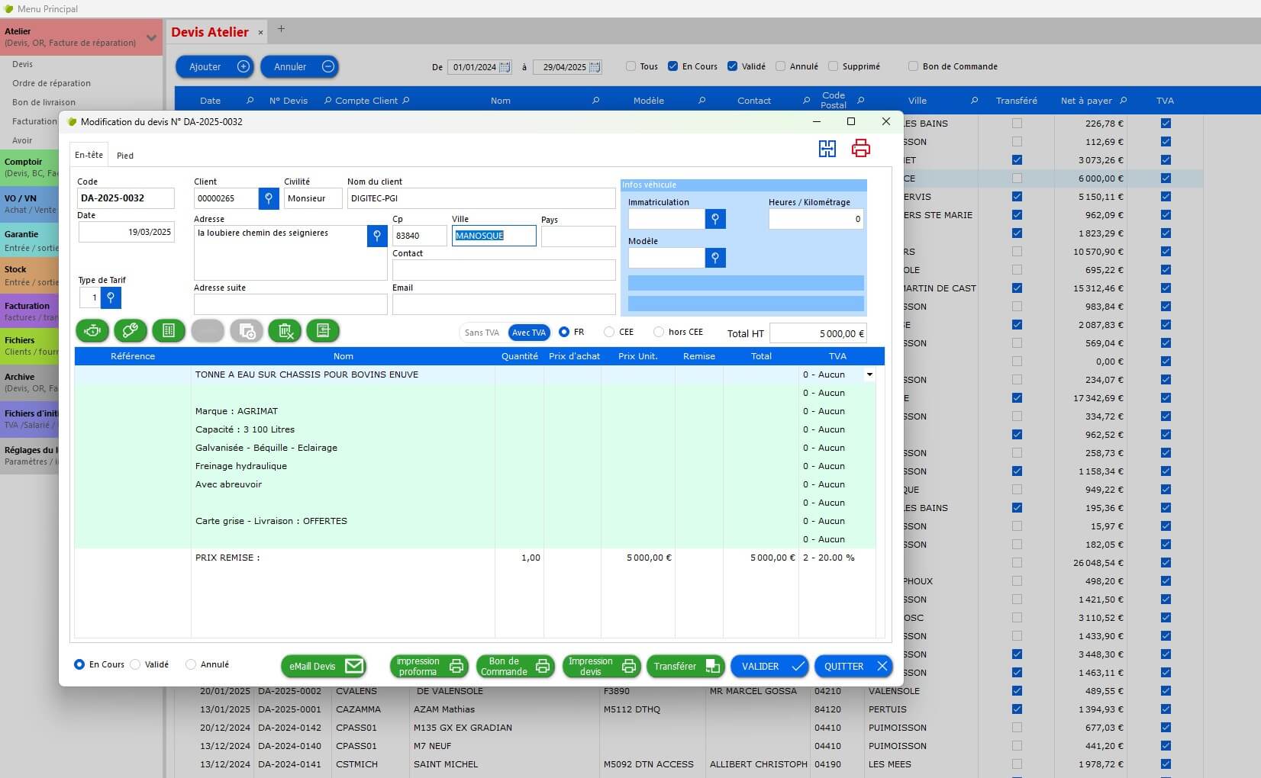
Task: Open the date picker for 01/01/2024
Action: [x=505, y=67]
